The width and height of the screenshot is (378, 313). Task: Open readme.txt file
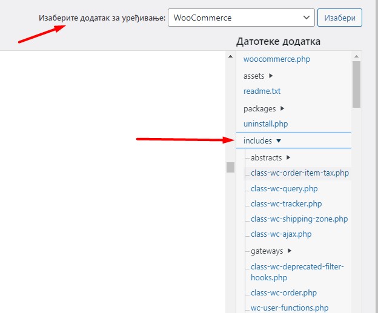click(x=262, y=91)
